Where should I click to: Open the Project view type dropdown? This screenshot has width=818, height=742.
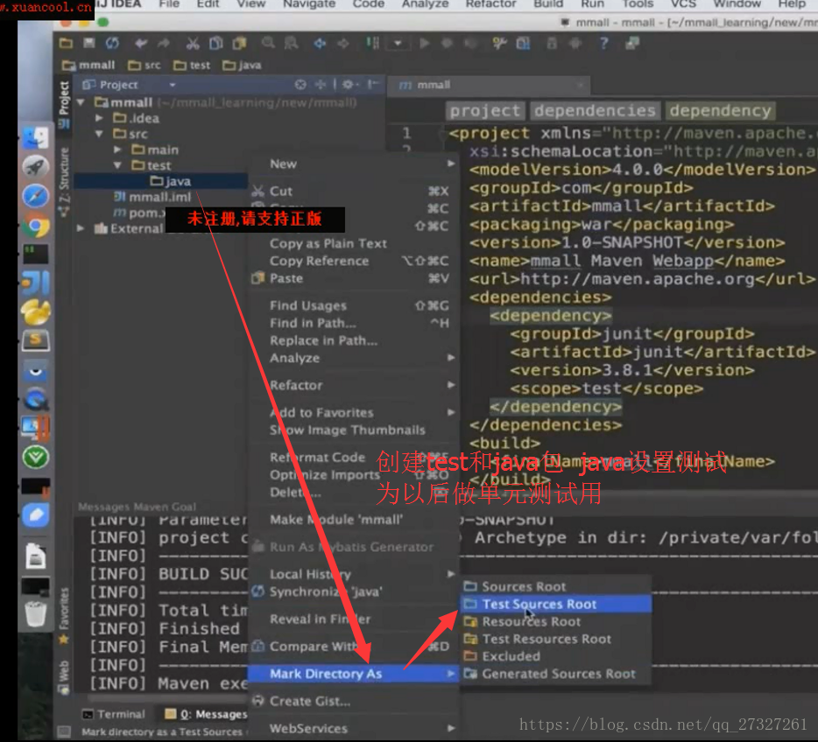[173, 84]
